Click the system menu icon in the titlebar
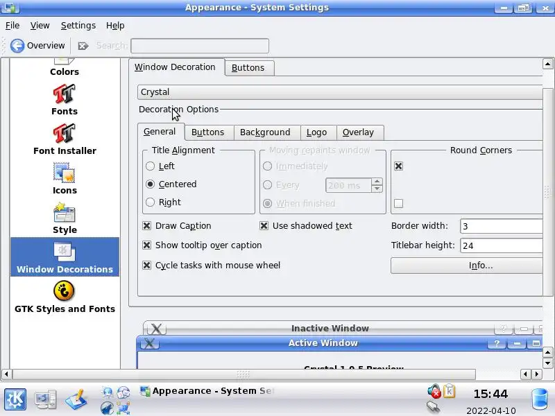555x416 pixels. (x=10, y=8)
